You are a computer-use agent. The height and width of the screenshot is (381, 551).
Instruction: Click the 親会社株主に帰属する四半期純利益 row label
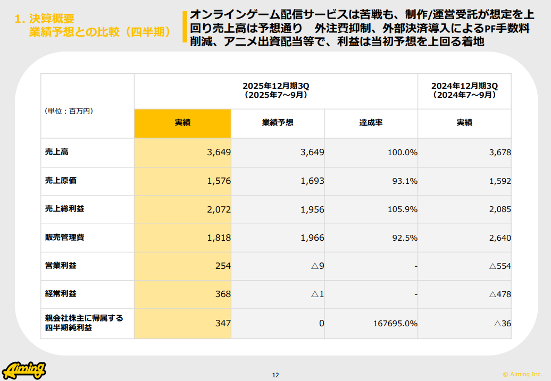(x=84, y=323)
